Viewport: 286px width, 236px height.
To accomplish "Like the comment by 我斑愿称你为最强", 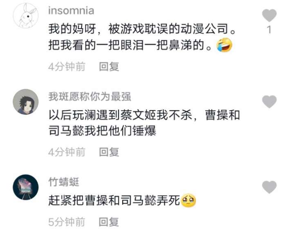I will tap(269, 102).
